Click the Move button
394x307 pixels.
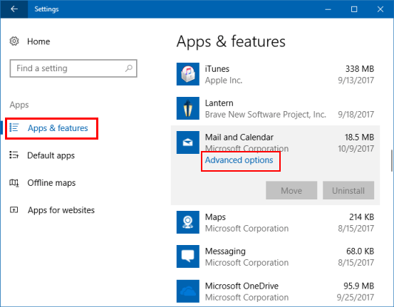291,190
